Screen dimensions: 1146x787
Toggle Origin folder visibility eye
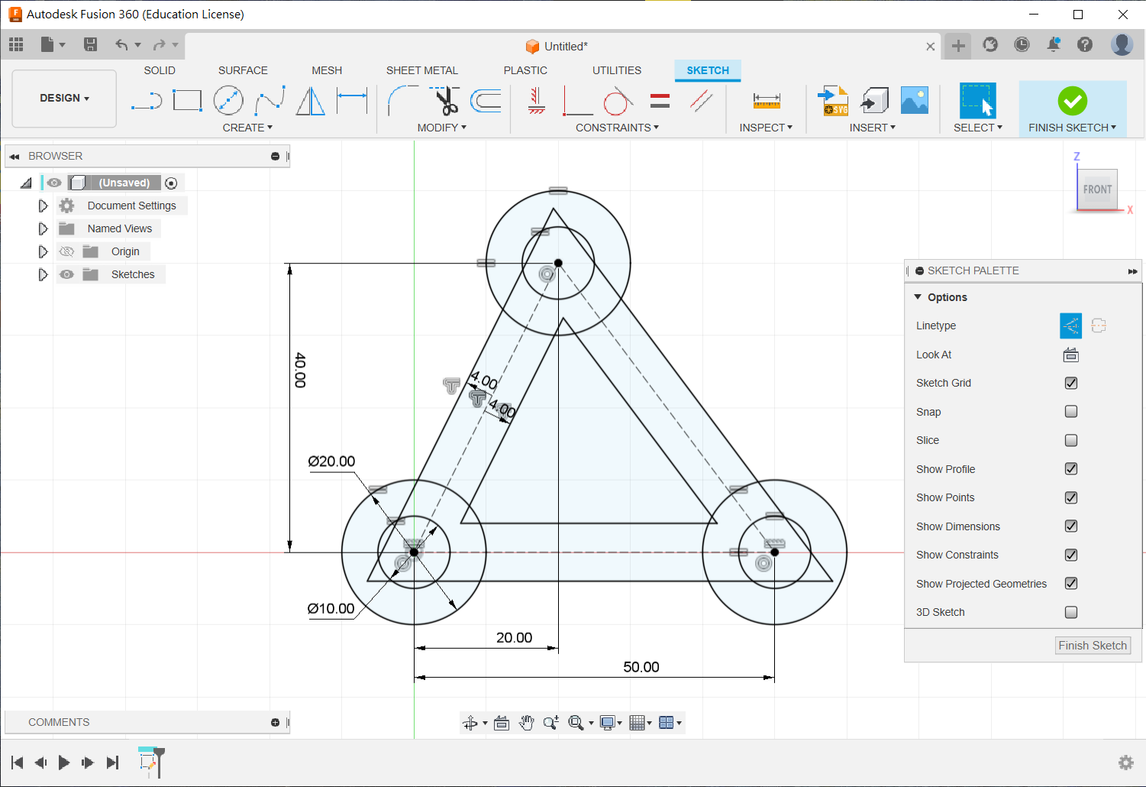click(67, 251)
